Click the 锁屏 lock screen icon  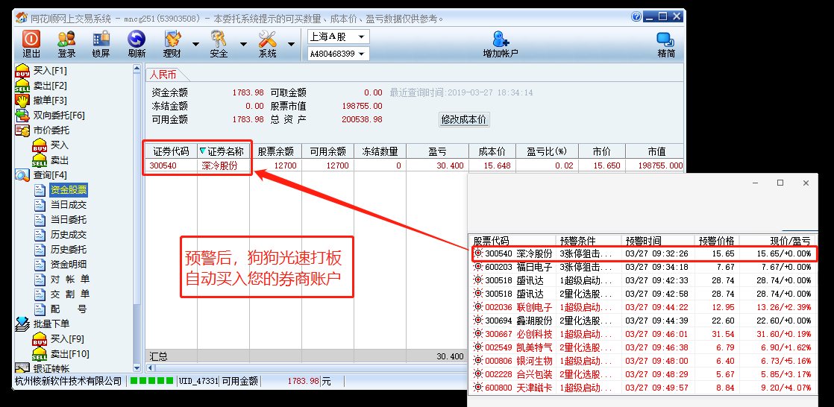[101, 44]
